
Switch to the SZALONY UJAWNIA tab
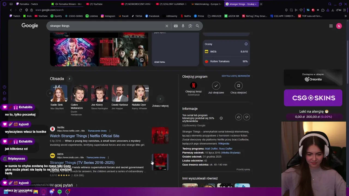[171, 4]
